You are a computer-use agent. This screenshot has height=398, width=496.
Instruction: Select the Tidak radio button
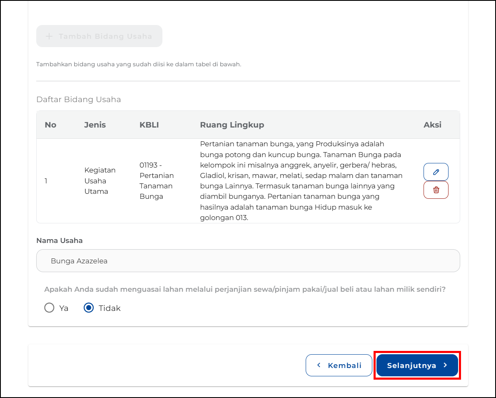[88, 308]
